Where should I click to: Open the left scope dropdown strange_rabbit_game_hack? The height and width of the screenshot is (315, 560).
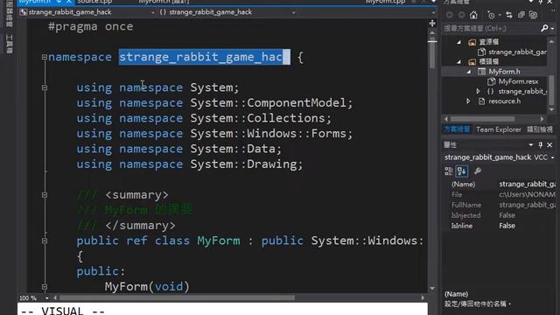[153, 12]
